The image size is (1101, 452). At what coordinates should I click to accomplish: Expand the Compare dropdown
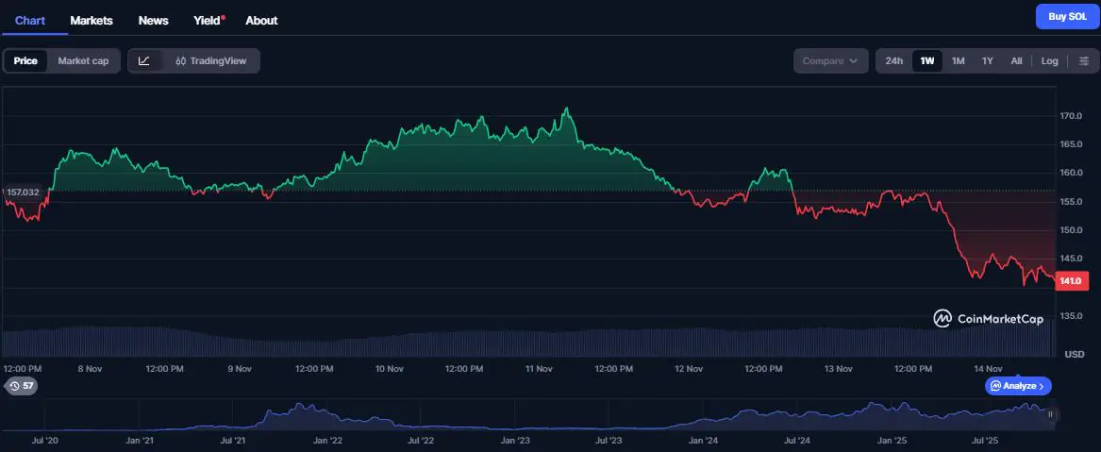(829, 61)
